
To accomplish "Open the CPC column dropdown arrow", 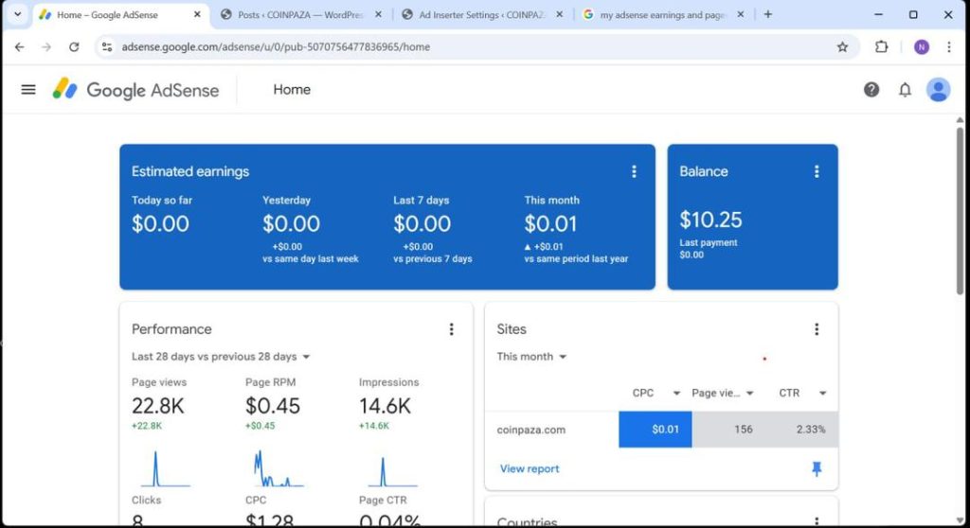I will 676,394.
